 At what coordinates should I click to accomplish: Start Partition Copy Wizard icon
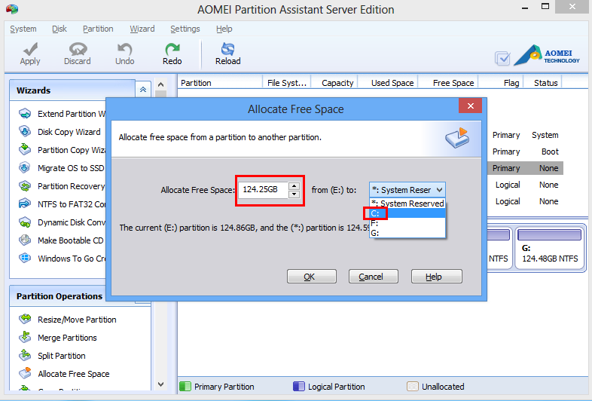[x=25, y=150]
